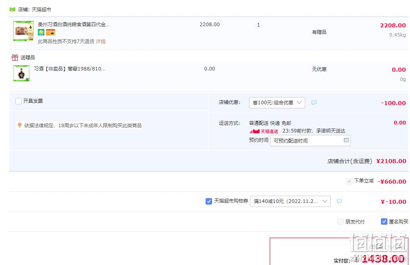Click the 店铺合计 total ¥2108.00
The image size is (410, 265).
click(391, 161)
